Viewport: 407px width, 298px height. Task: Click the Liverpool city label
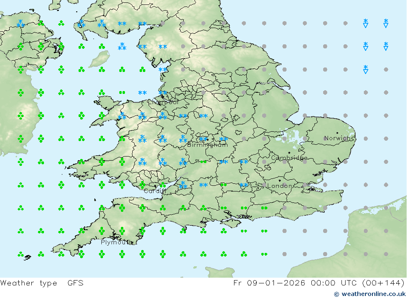click(x=163, y=102)
